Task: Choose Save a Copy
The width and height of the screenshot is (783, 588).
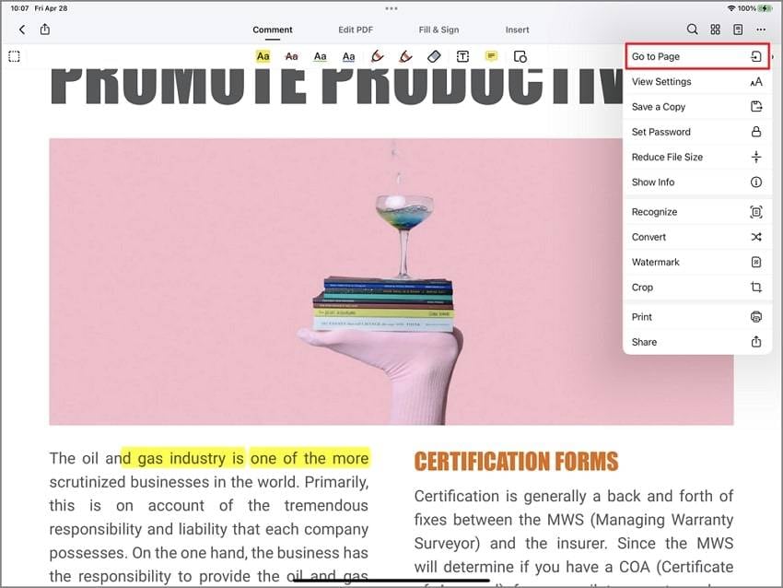Action: tap(697, 106)
